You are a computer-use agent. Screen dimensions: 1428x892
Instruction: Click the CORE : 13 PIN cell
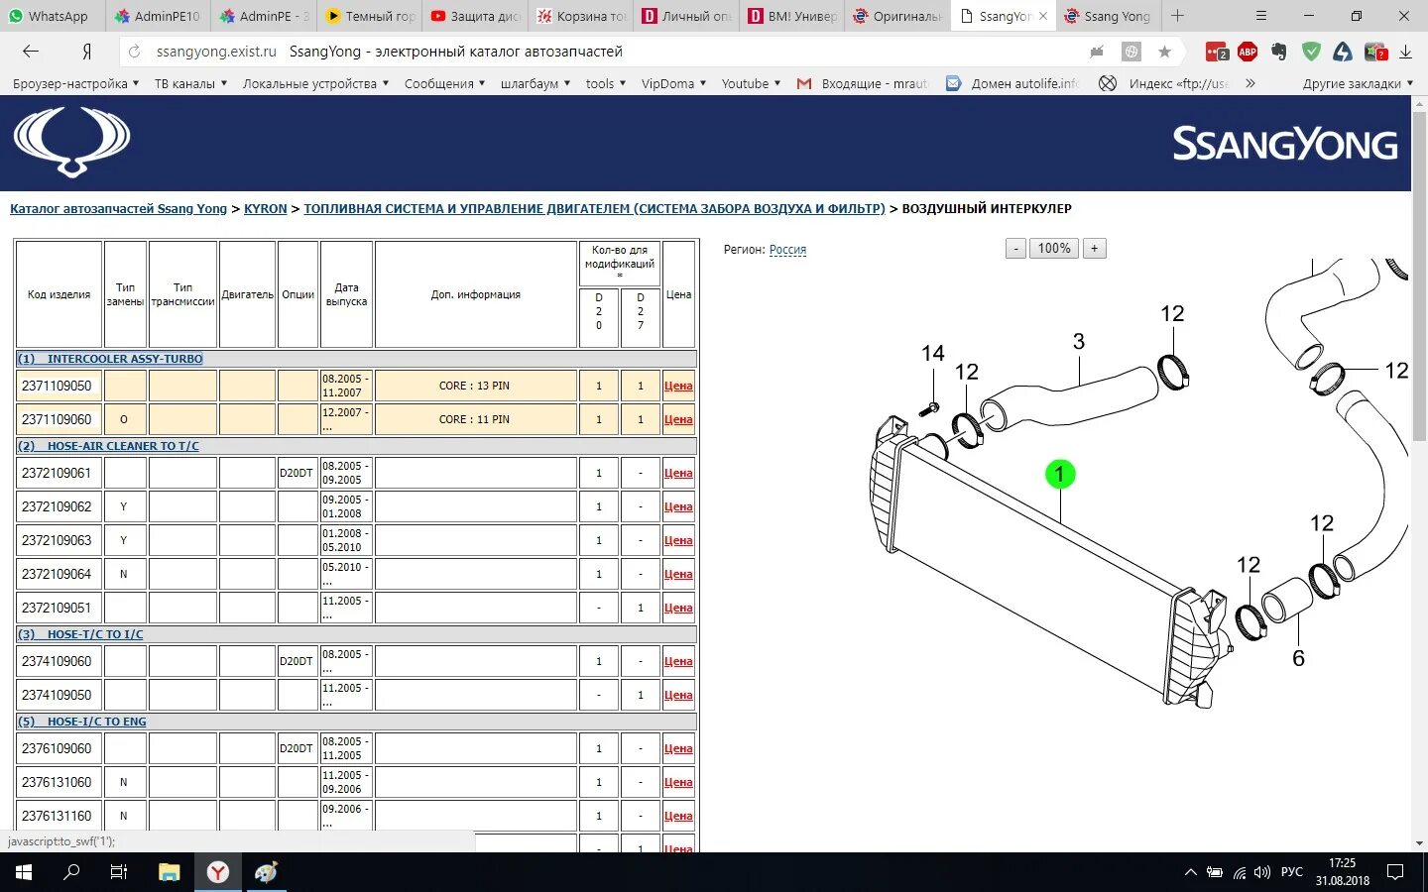[x=475, y=387]
